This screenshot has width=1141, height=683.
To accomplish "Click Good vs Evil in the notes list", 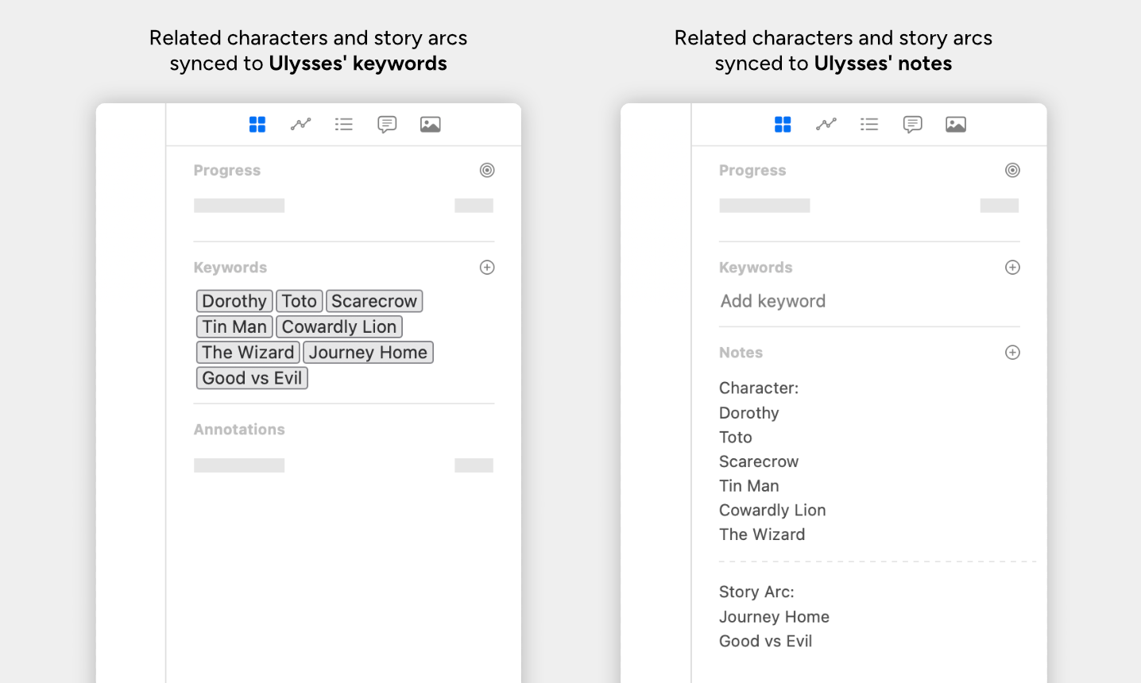I will coord(766,641).
